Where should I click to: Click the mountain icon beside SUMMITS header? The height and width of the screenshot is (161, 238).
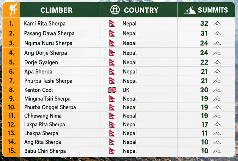(x=190, y=10)
